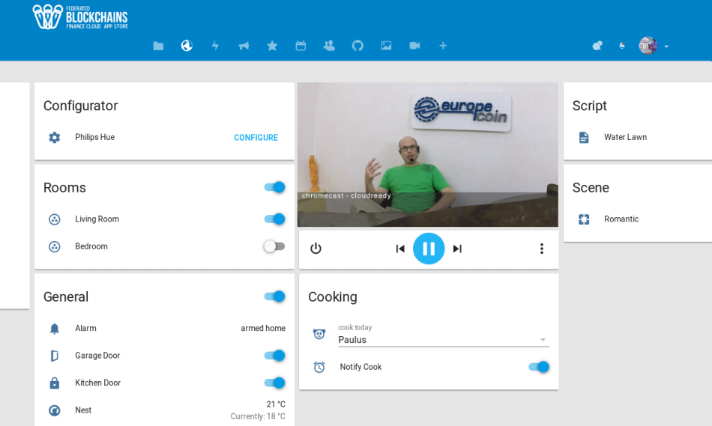Screen dimensions: 712x426
Task: Click the Nest entity label
Action: pyautogui.click(x=83, y=410)
